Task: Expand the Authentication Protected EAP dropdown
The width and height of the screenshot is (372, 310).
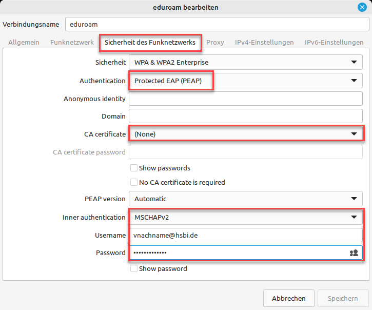Action: 245,81
